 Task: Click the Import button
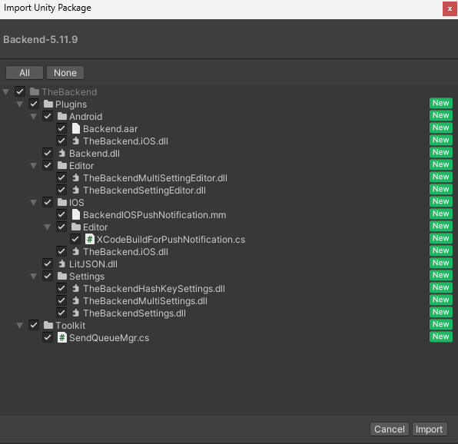click(430, 429)
